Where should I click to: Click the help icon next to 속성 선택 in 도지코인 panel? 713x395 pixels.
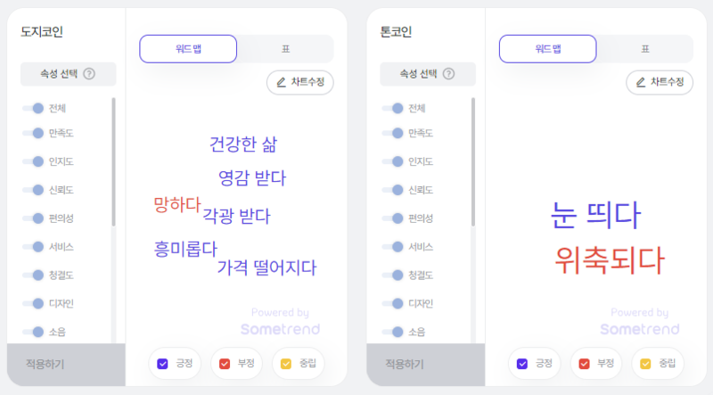click(89, 74)
